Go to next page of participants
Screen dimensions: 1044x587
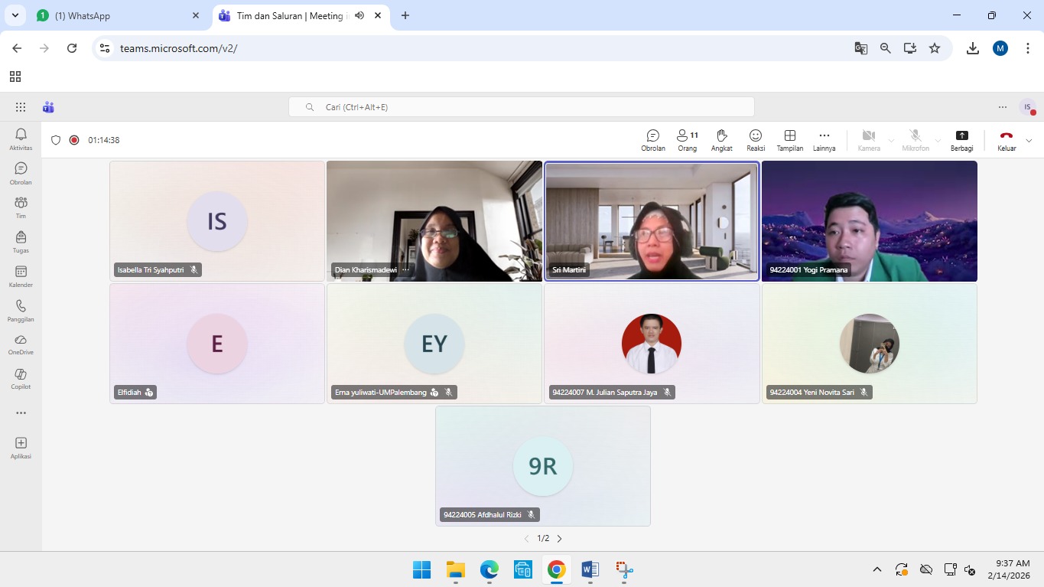tap(559, 539)
